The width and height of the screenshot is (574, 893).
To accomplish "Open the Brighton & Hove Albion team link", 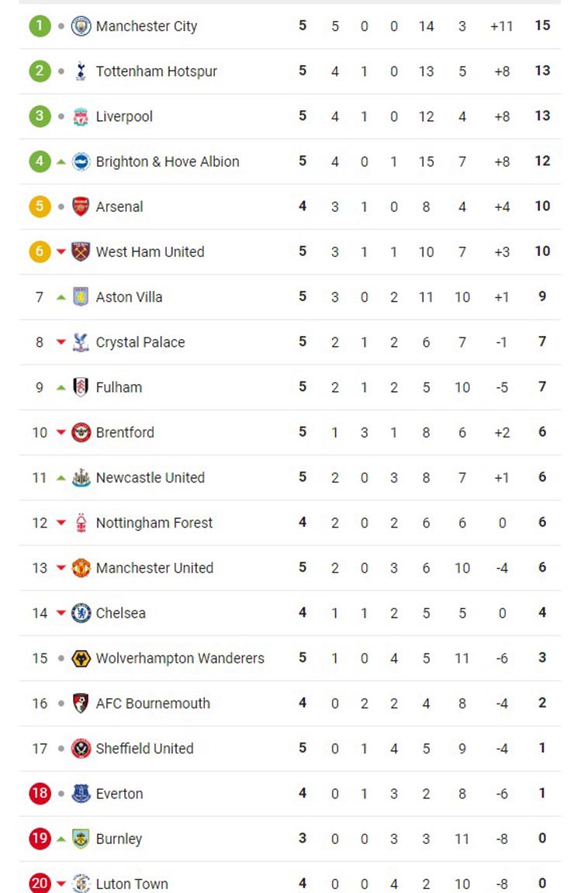I will coord(167,161).
